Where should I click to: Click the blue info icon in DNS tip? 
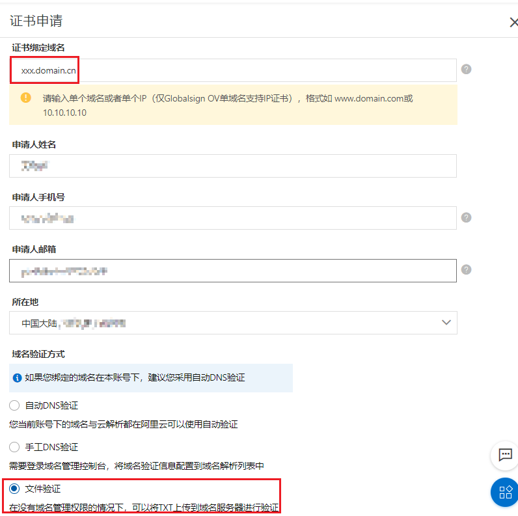tap(17, 377)
